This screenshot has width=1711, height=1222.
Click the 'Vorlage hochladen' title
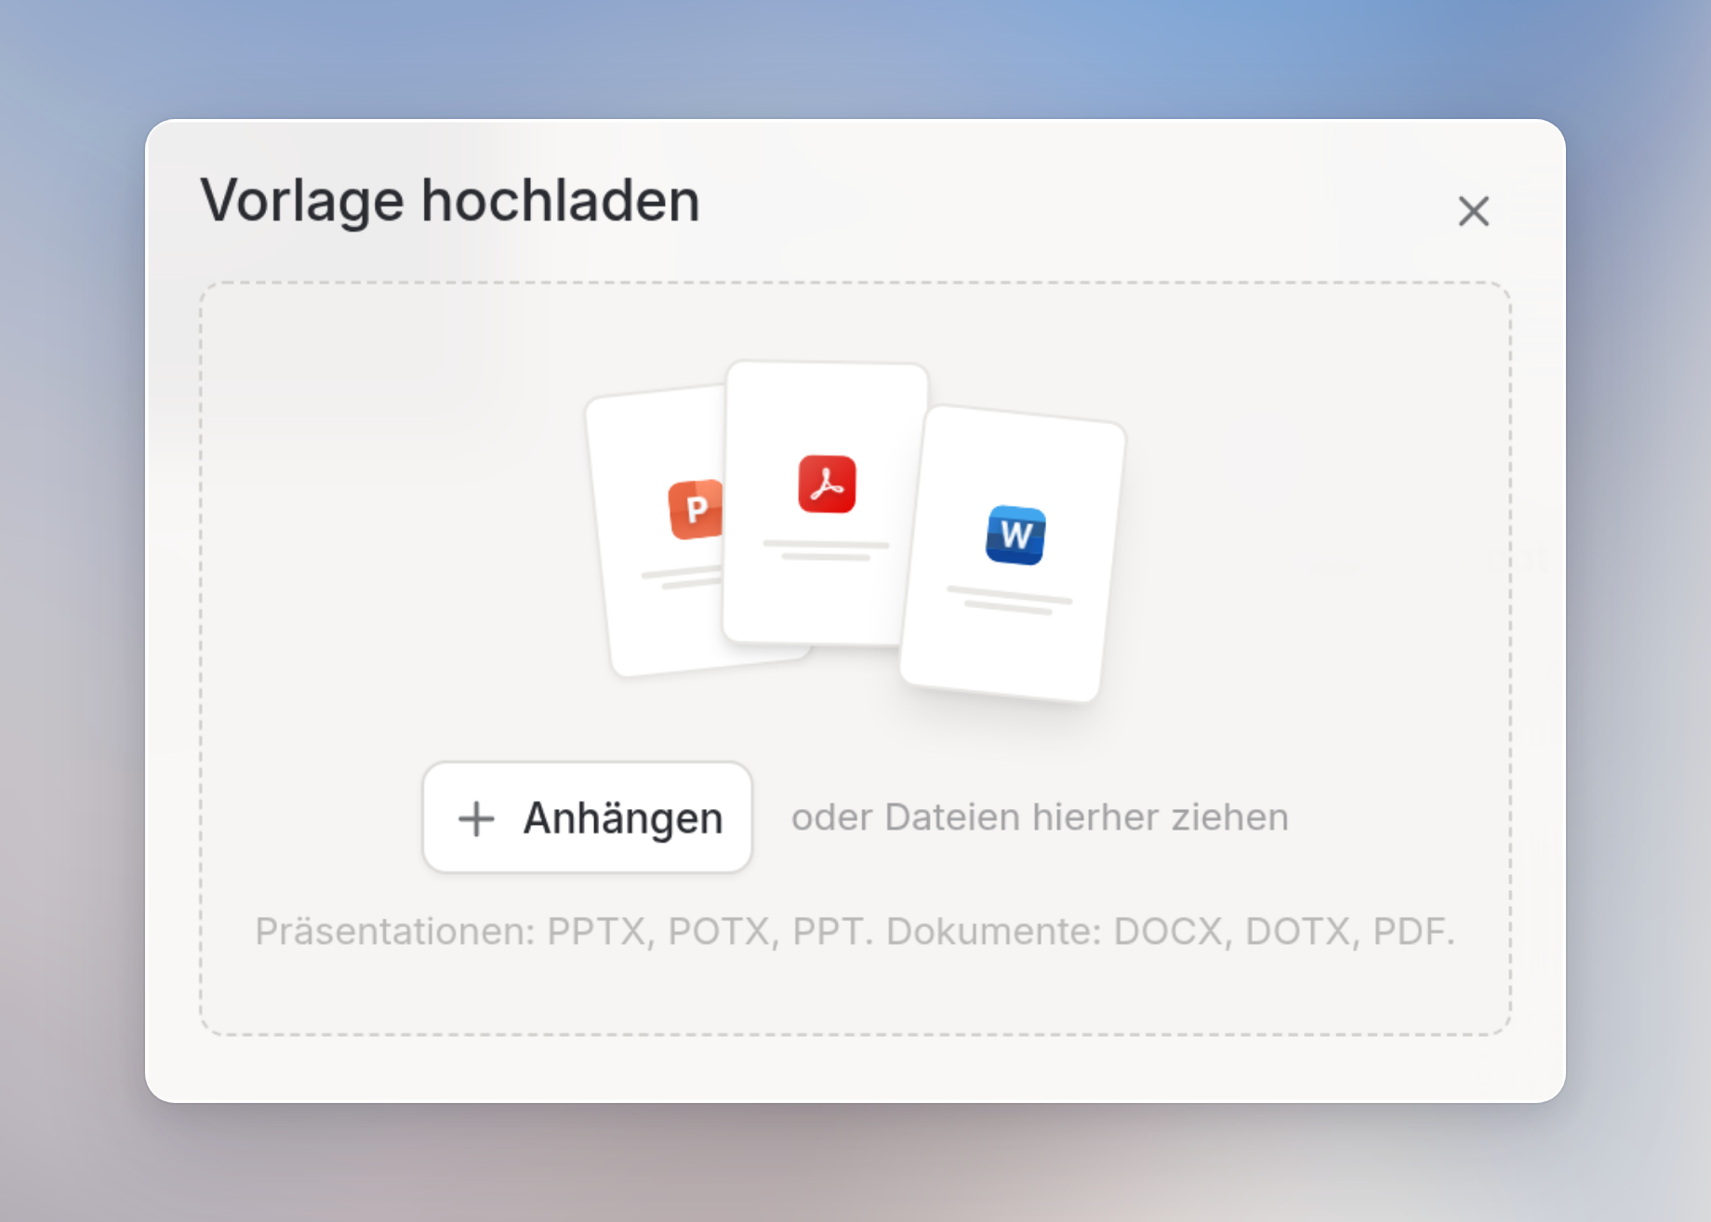450,201
